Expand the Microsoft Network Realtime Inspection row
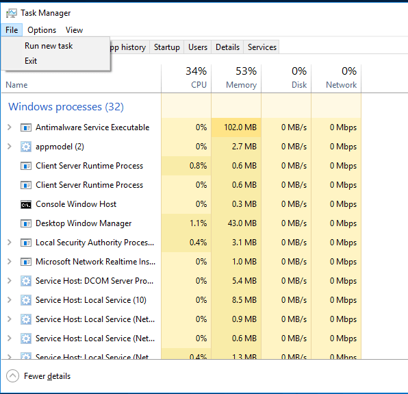408x394 pixels. [x=10, y=262]
